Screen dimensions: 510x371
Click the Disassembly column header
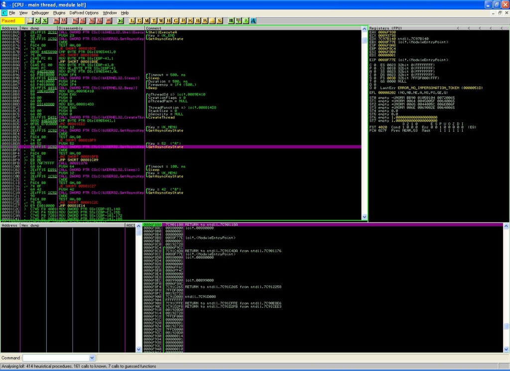[x=101, y=28]
